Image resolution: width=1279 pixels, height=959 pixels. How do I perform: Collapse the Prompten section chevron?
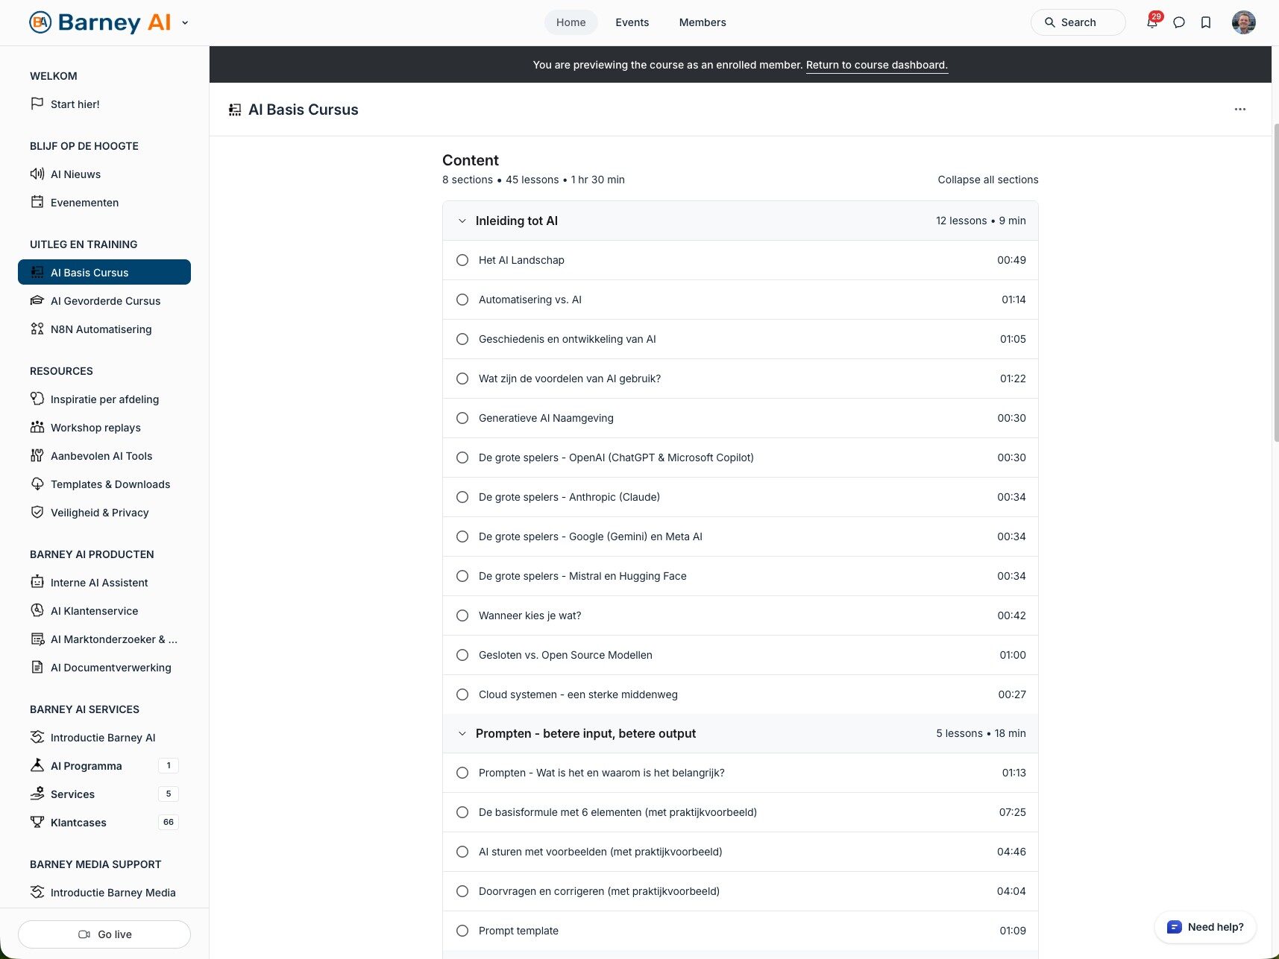tap(462, 734)
